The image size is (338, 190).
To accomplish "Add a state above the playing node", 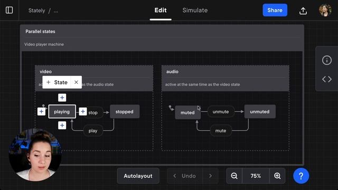I will coord(62,98).
